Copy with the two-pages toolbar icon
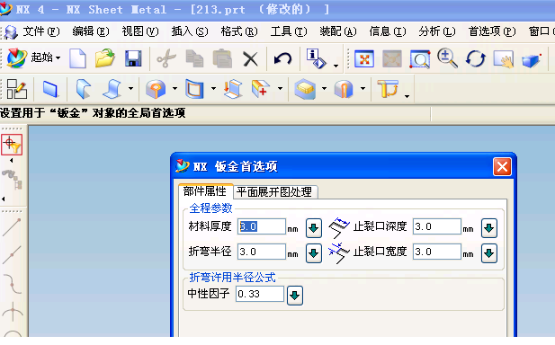Viewport: 555px width, 345px height. pyautogui.click(x=194, y=58)
